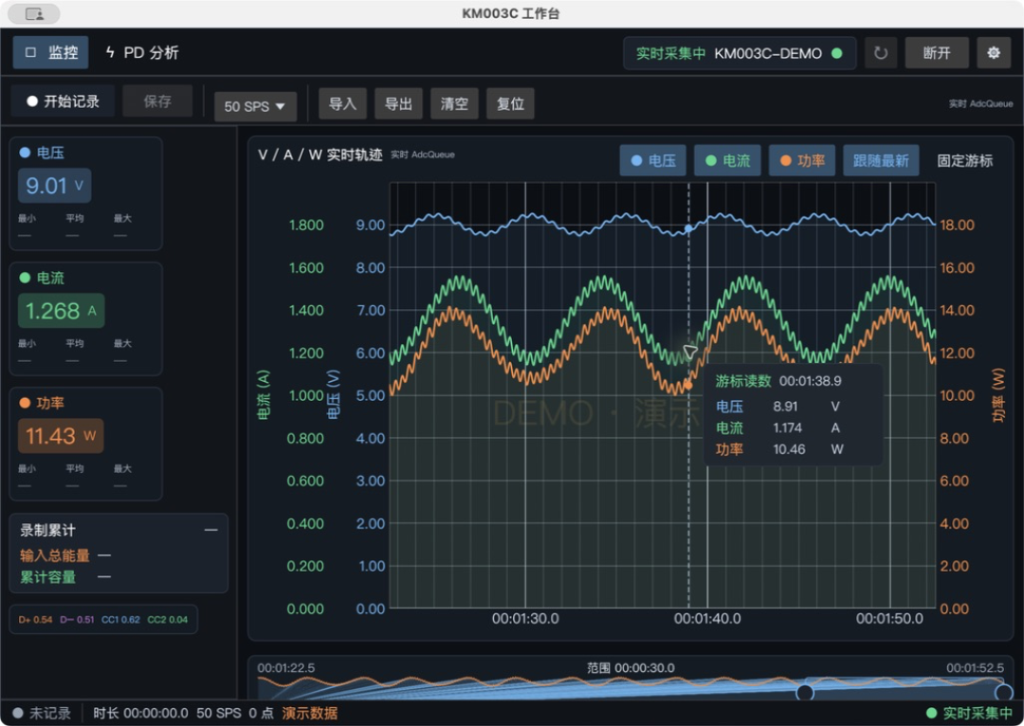Open the 50 SPS sample rate dropdown
The width and height of the screenshot is (1024, 726).
[255, 106]
